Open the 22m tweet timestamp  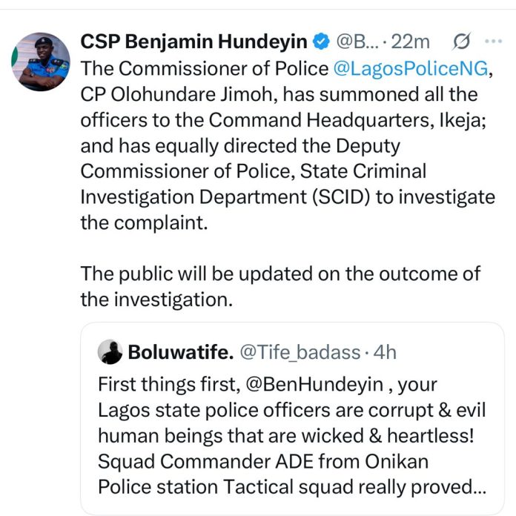(x=410, y=42)
